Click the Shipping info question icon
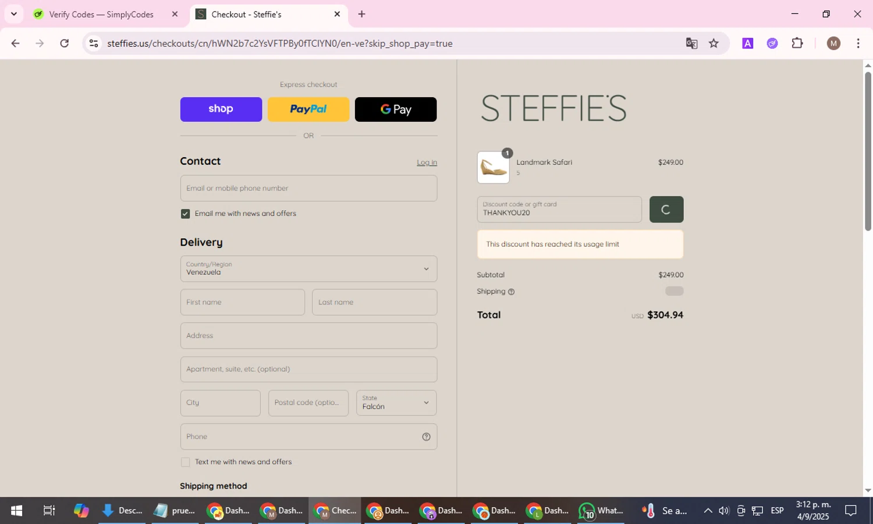 (x=511, y=292)
